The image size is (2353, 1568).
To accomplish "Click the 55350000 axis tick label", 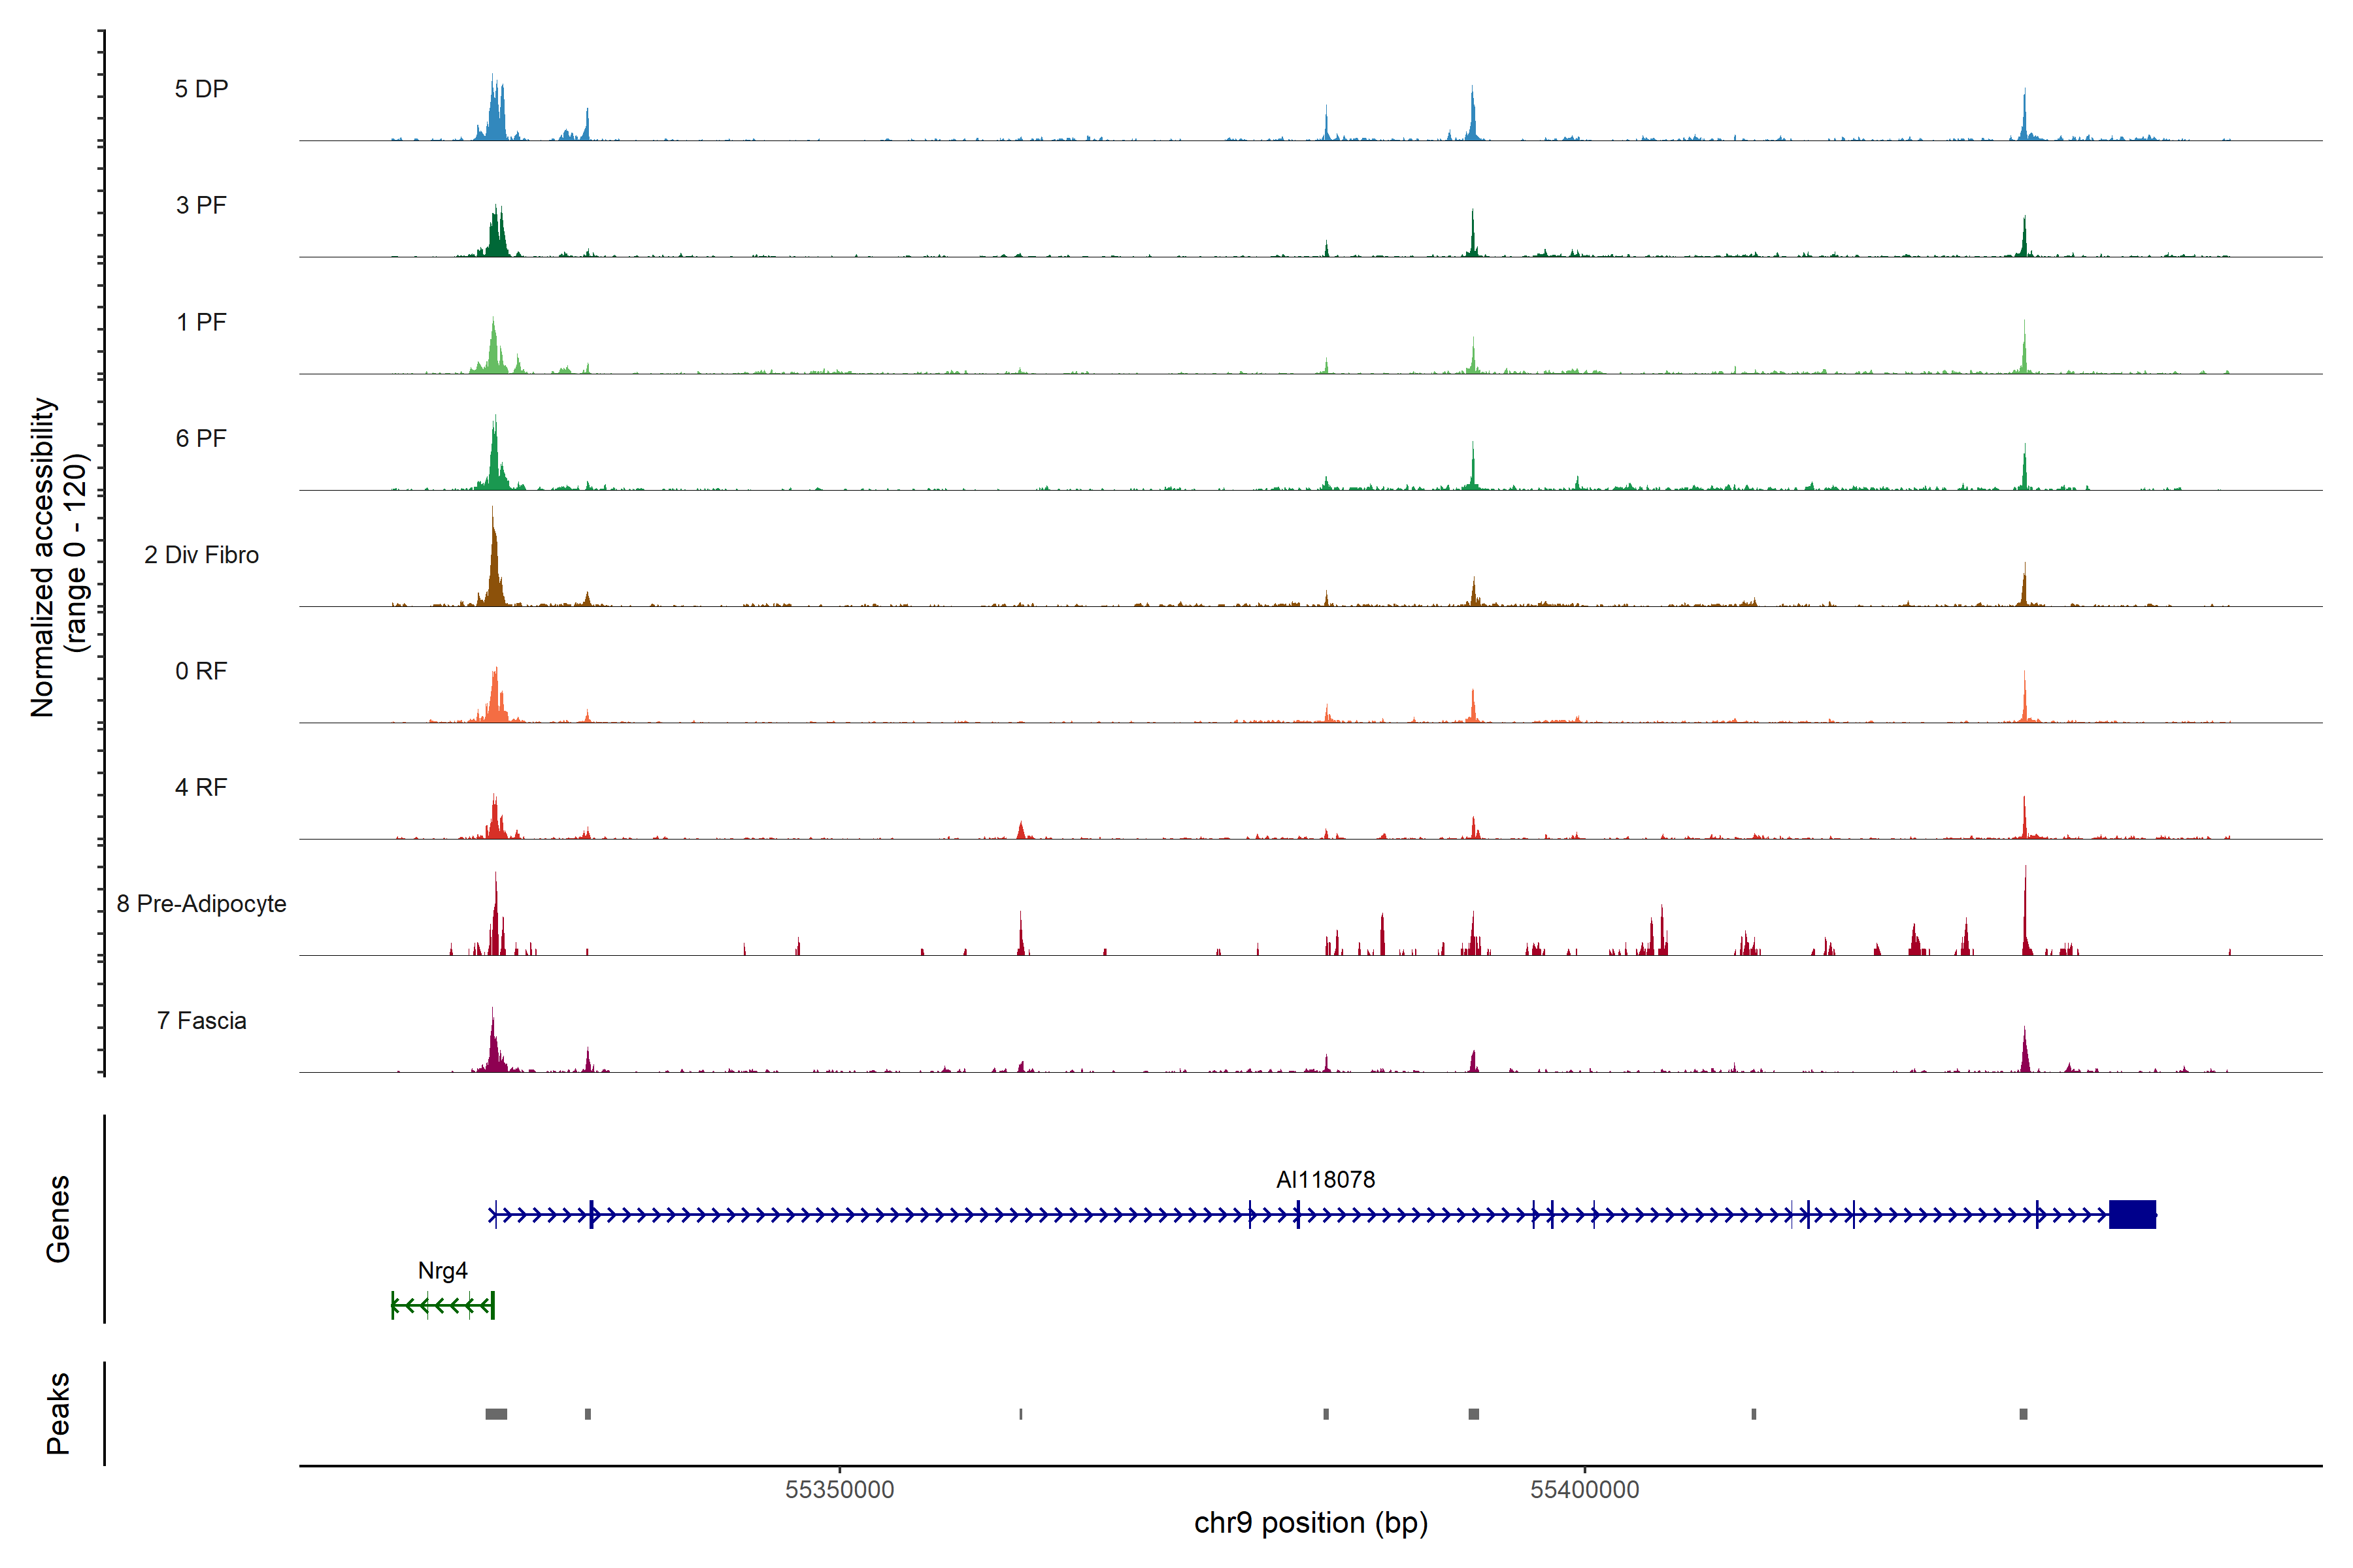I will (x=839, y=1490).
